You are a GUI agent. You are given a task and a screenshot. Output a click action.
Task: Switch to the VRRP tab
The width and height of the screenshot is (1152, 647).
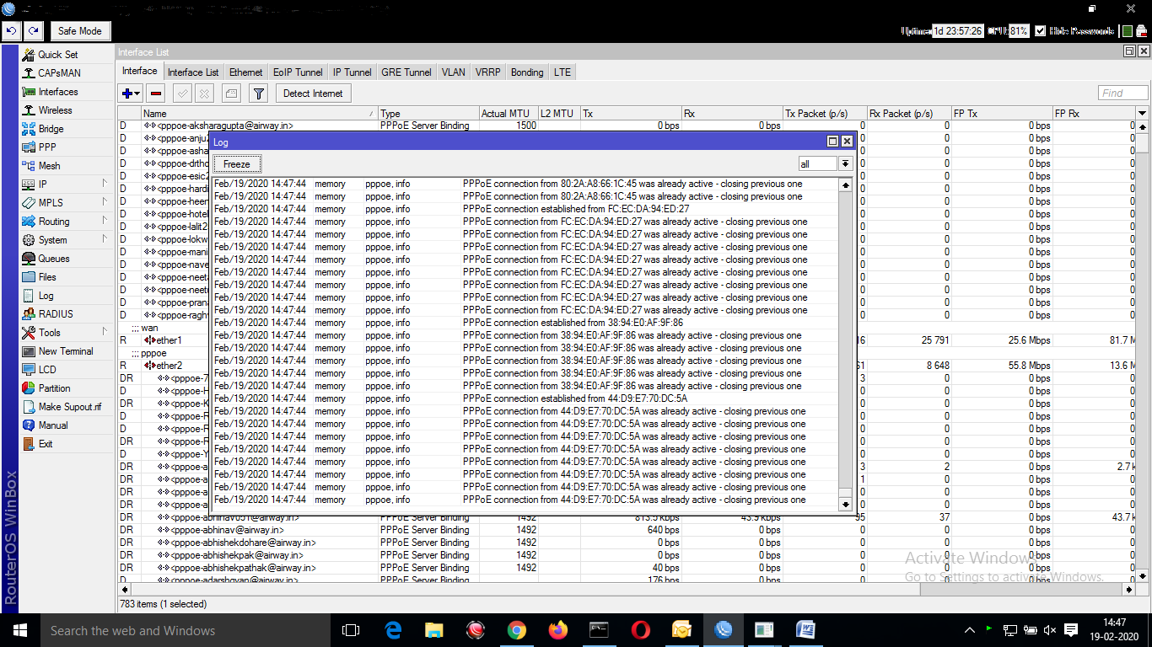[x=487, y=72]
